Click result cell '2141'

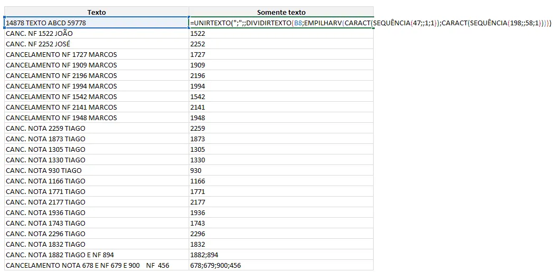coord(281,107)
